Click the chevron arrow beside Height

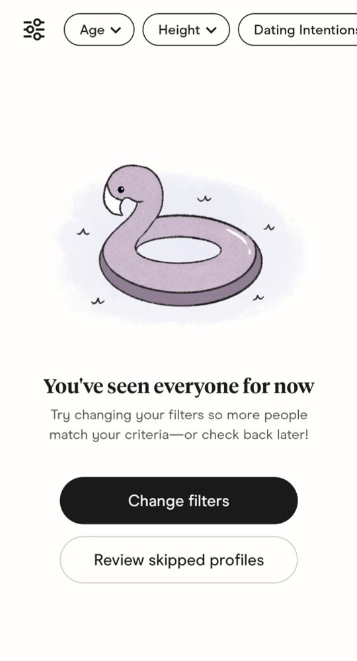coord(212,30)
